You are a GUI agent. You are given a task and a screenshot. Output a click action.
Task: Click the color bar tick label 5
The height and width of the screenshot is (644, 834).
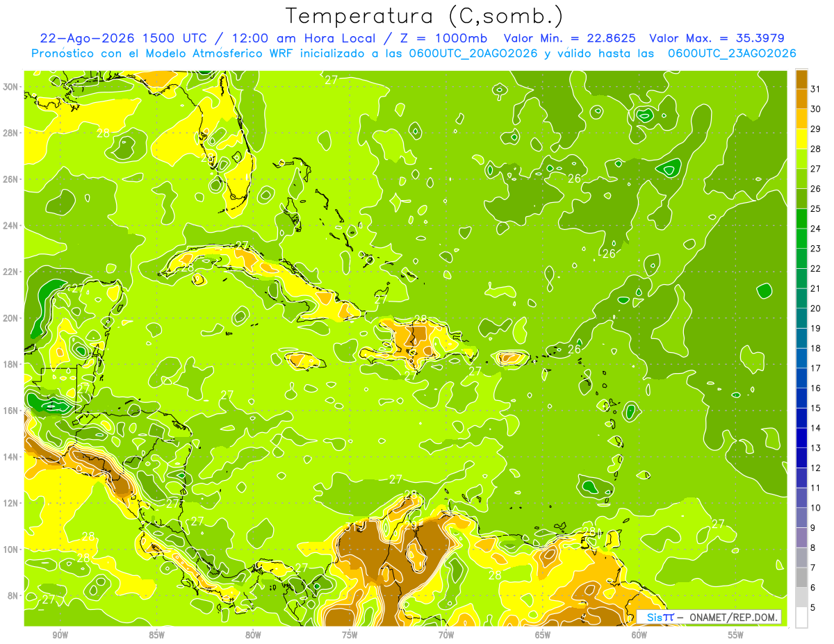(815, 608)
